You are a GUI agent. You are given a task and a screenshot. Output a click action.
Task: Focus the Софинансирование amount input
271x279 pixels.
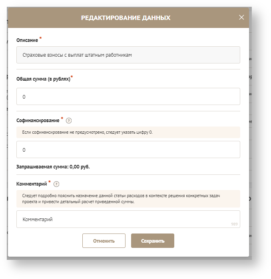pyautogui.click(x=128, y=150)
